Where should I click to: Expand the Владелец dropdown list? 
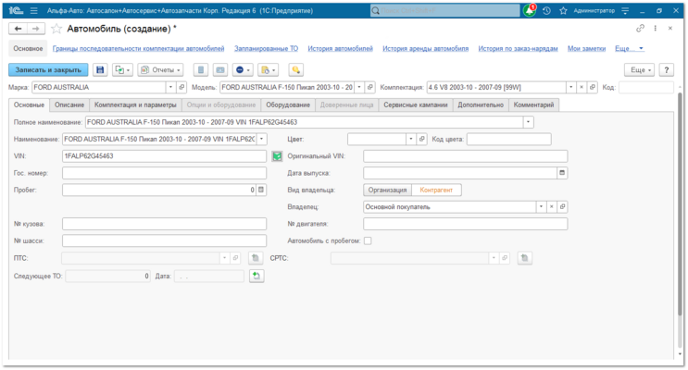(x=541, y=206)
